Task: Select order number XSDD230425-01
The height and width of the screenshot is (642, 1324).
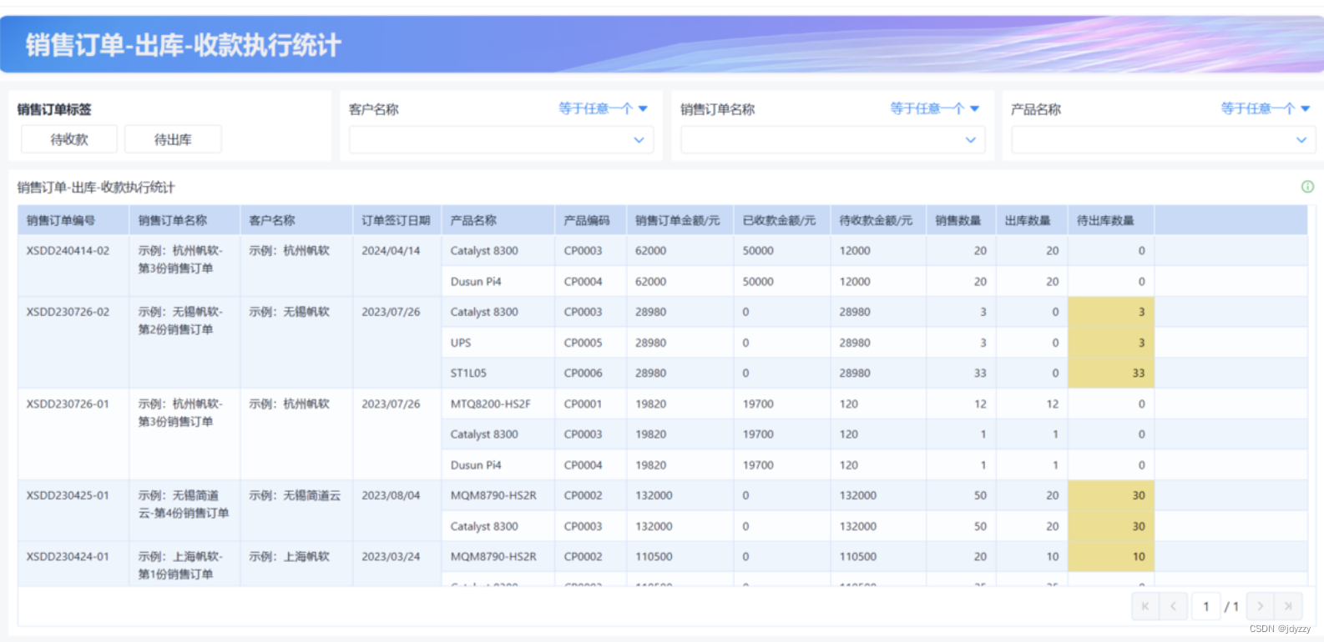Action: (68, 495)
